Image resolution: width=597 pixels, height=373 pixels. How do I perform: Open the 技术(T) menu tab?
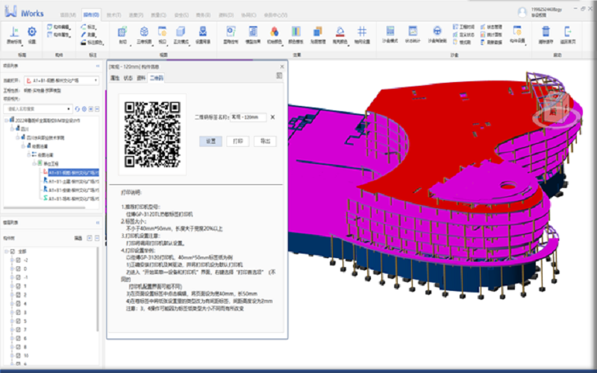(113, 15)
